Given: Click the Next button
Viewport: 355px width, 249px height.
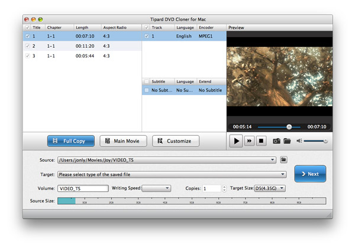Looking at the screenshot, I should 310,174.
